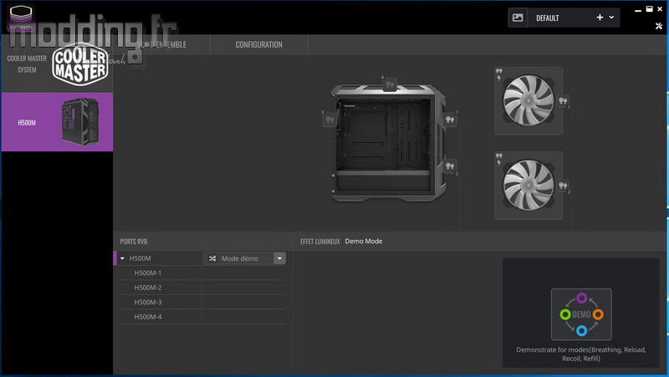This screenshot has height=377, width=669.
Task: Collapse the H500M ports tree arrow
Action: [x=122, y=258]
